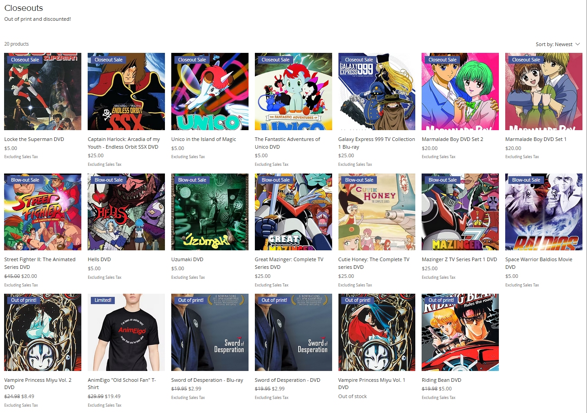Open The Fantastic Adventures of Unico DVD link

[x=287, y=143]
